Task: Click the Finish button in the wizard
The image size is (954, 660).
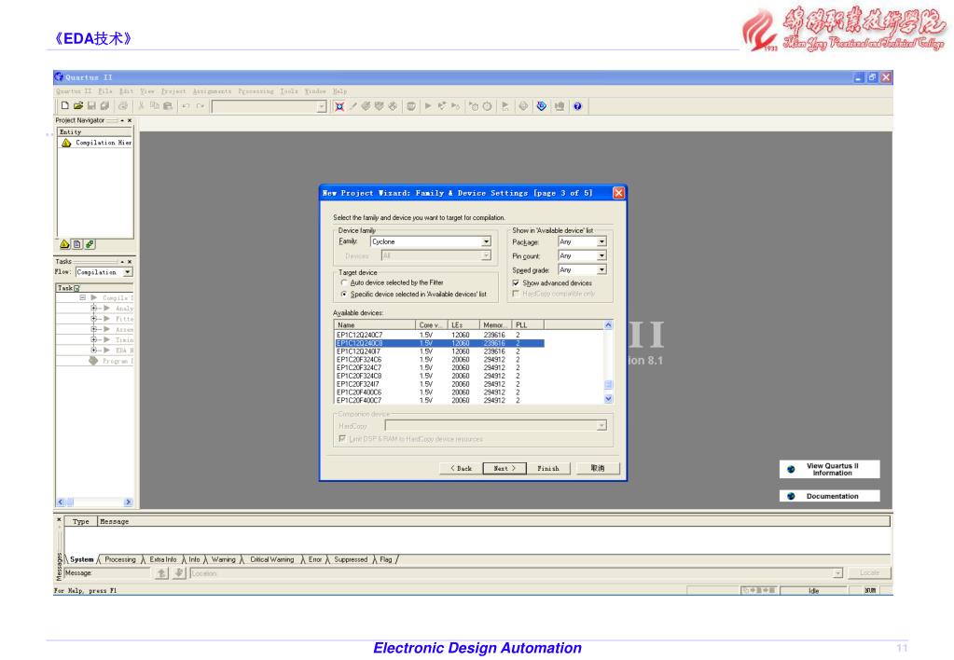Action: coord(547,468)
